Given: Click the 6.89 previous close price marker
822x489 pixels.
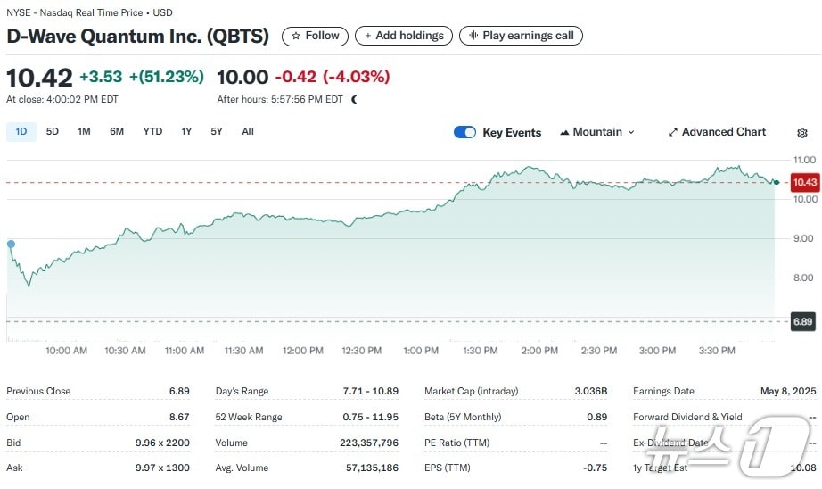Looking at the screenshot, I should (802, 321).
